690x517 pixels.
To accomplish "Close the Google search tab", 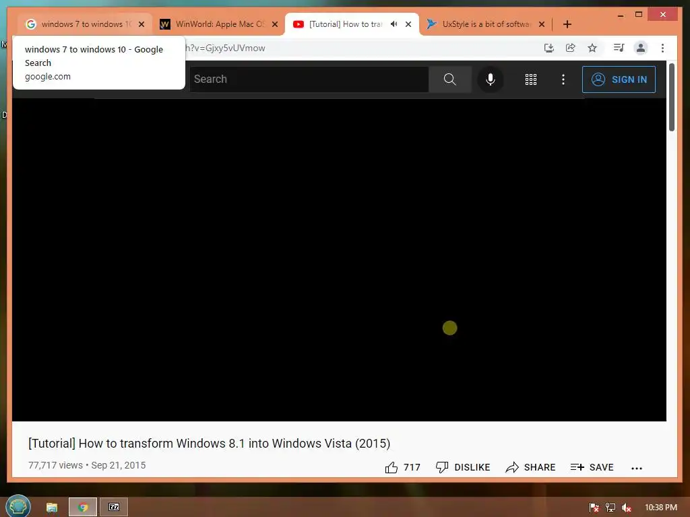I will pyautogui.click(x=142, y=24).
